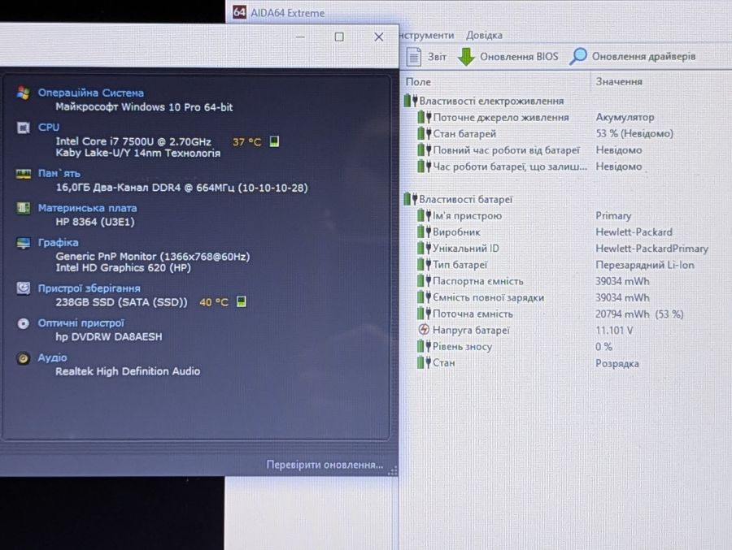Click the 11.101 V value

[614, 331]
